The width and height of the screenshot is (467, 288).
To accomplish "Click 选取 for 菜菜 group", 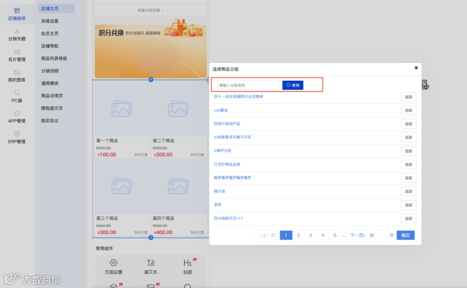I will tap(408, 205).
